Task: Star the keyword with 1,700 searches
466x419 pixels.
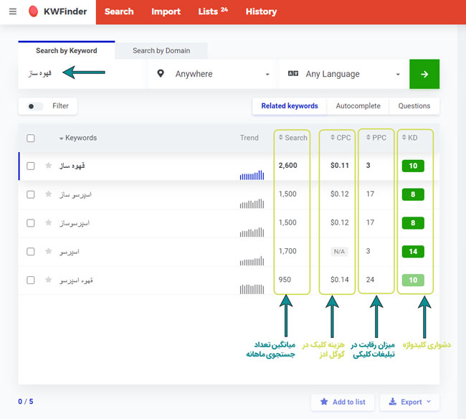Action: coord(49,252)
